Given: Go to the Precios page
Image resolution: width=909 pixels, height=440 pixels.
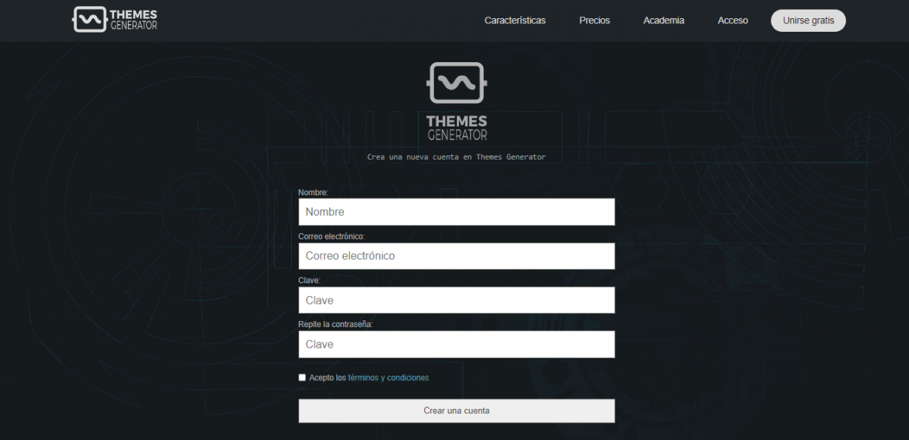Looking at the screenshot, I should [x=594, y=20].
